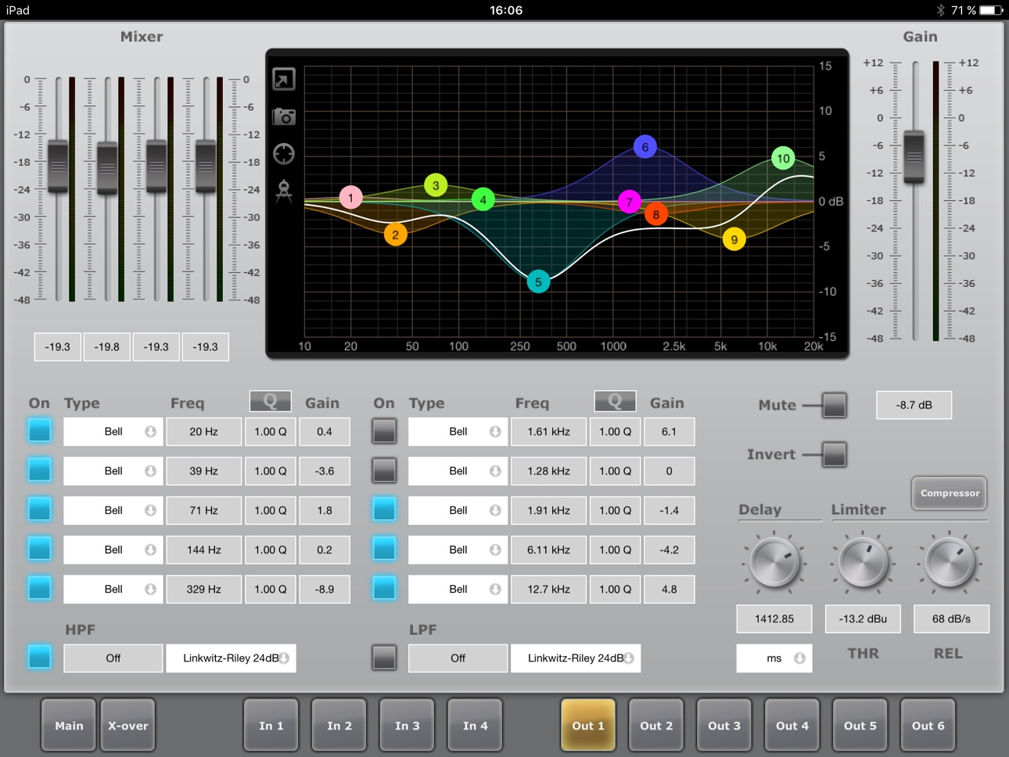1009x757 pixels.
Task: Toggle the Invert polarity switch
Action: pos(835,454)
